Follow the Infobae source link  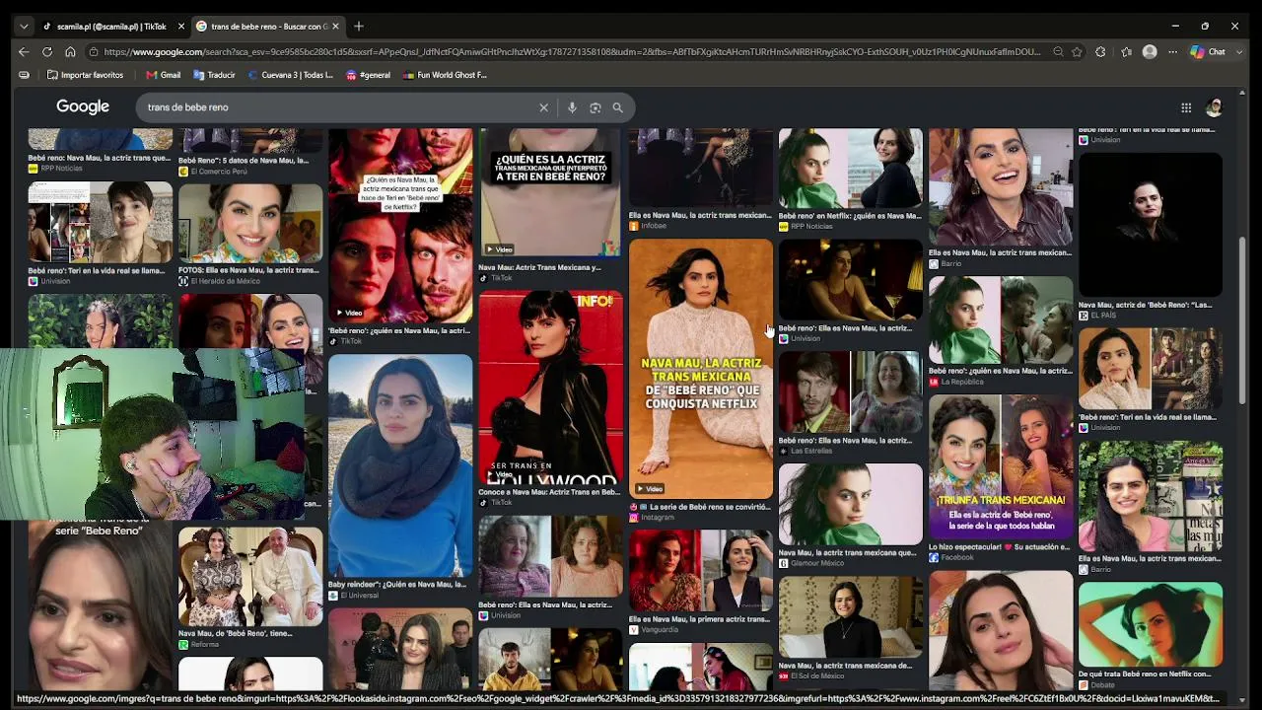[x=654, y=226]
